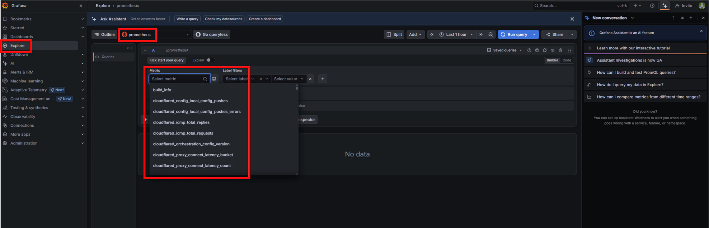Open Machine learning navigation item
Screen dimensions: 709x228
(x=27, y=81)
